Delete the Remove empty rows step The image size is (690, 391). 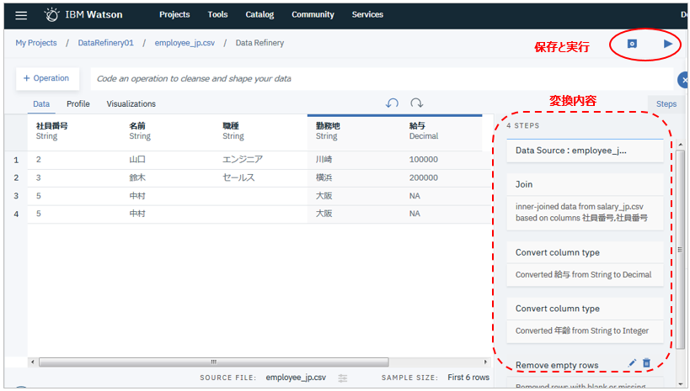tap(646, 363)
